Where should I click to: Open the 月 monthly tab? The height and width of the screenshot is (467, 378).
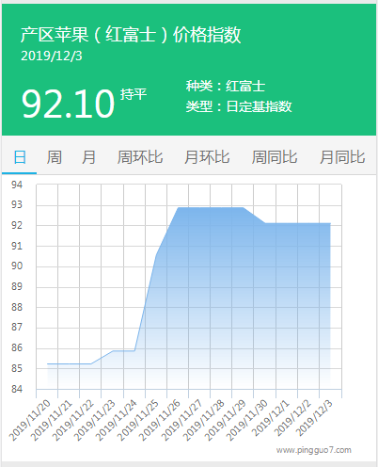point(88,157)
